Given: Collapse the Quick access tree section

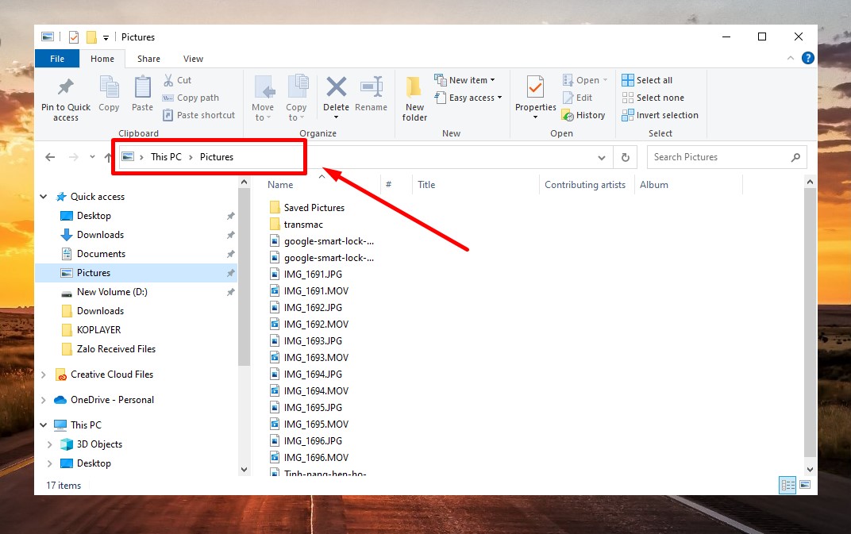Looking at the screenshot, I should click(44, 197).
